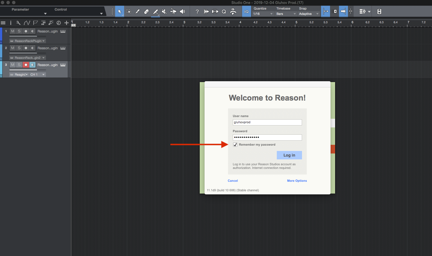Select the Arrow tool in the toolbar

point(120,11)
